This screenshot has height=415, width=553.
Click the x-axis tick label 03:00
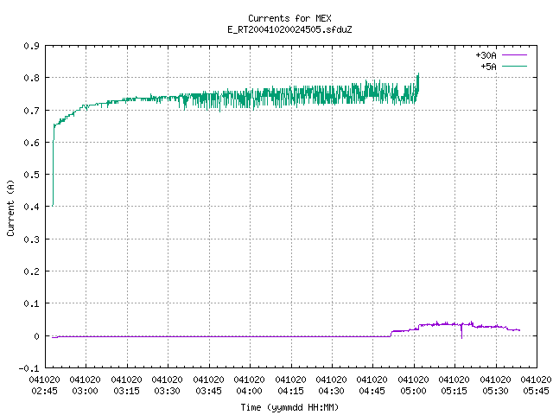coord(85,391)
